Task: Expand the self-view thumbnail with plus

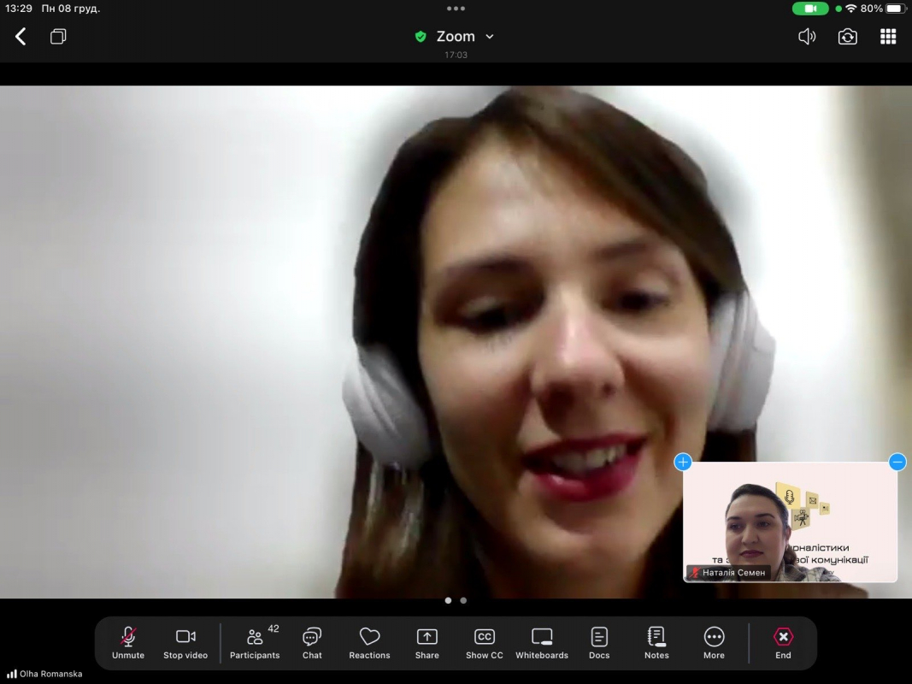Action: click(683, 462)
